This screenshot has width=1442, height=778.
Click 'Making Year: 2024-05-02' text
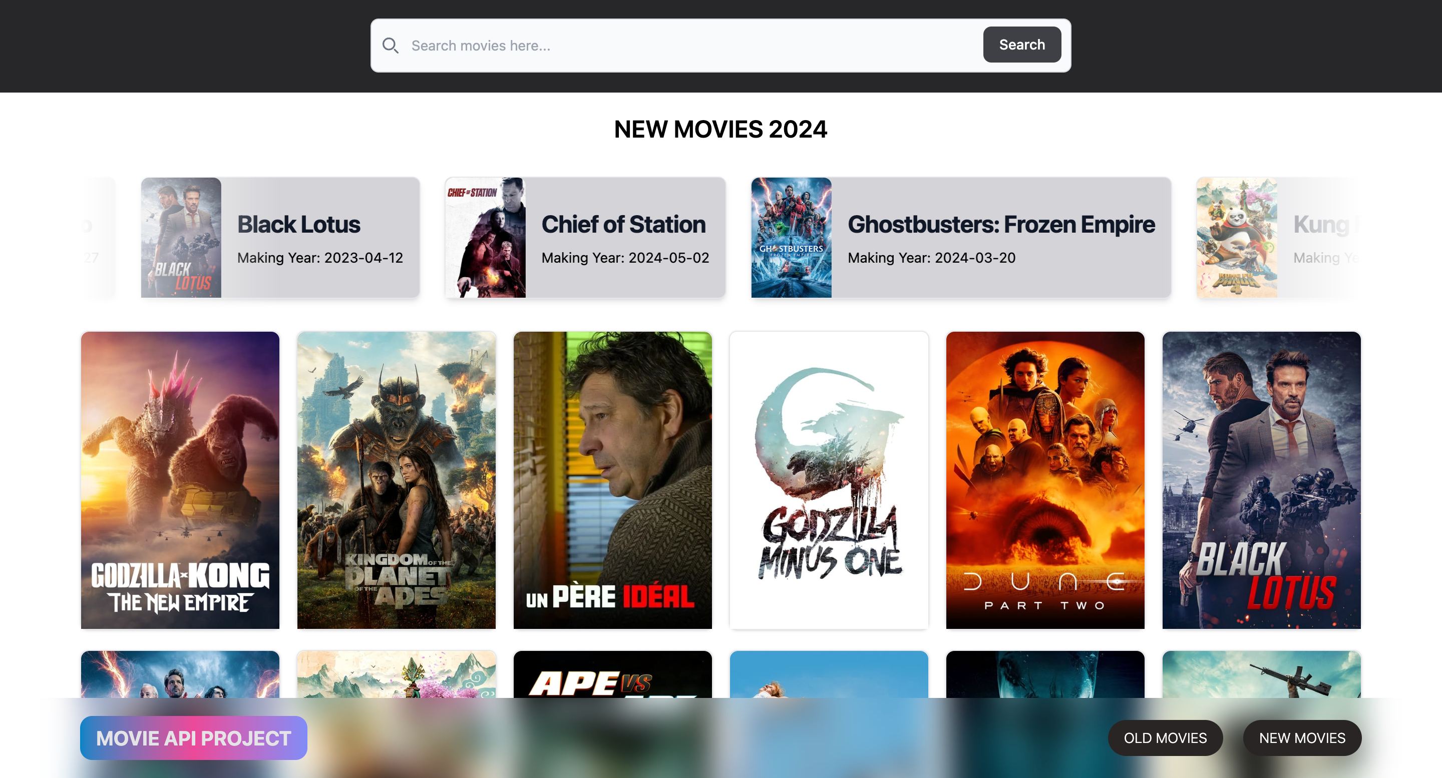[x=625, y=258]
